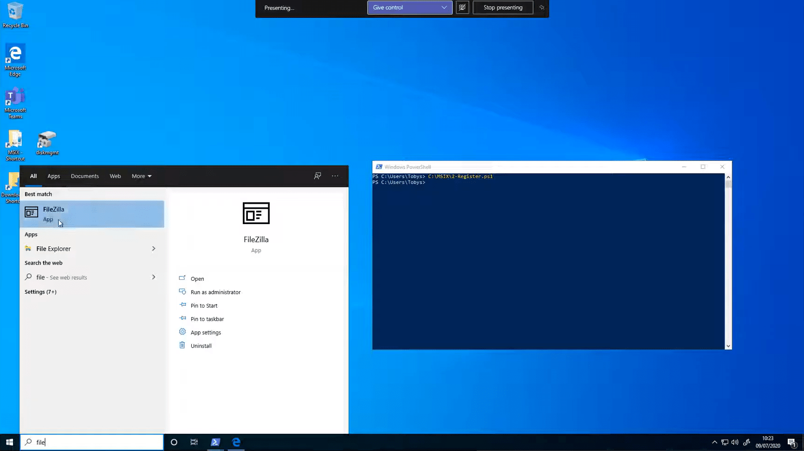
Task: Click the taskbar search input field
Action: tap(92, 442)
